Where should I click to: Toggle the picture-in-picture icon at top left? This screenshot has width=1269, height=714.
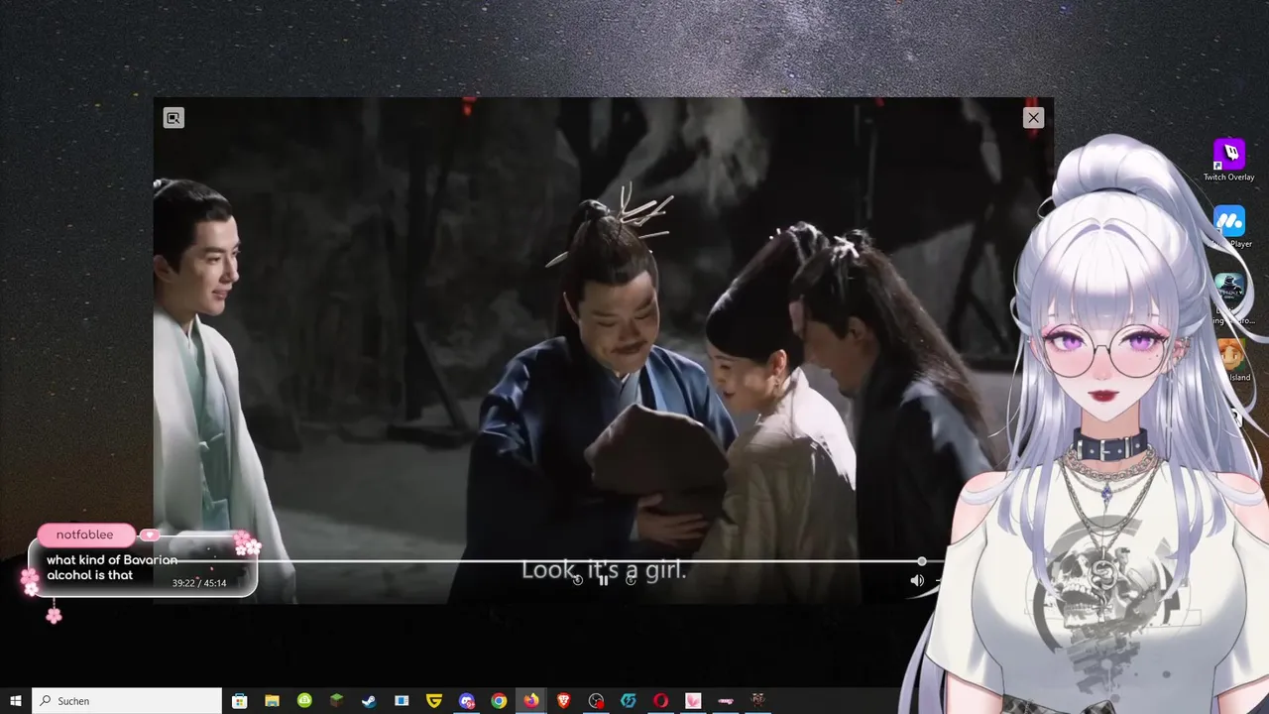click(173, 118)
